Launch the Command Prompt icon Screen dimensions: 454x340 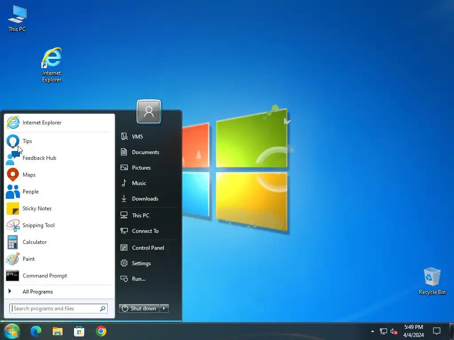12,276
